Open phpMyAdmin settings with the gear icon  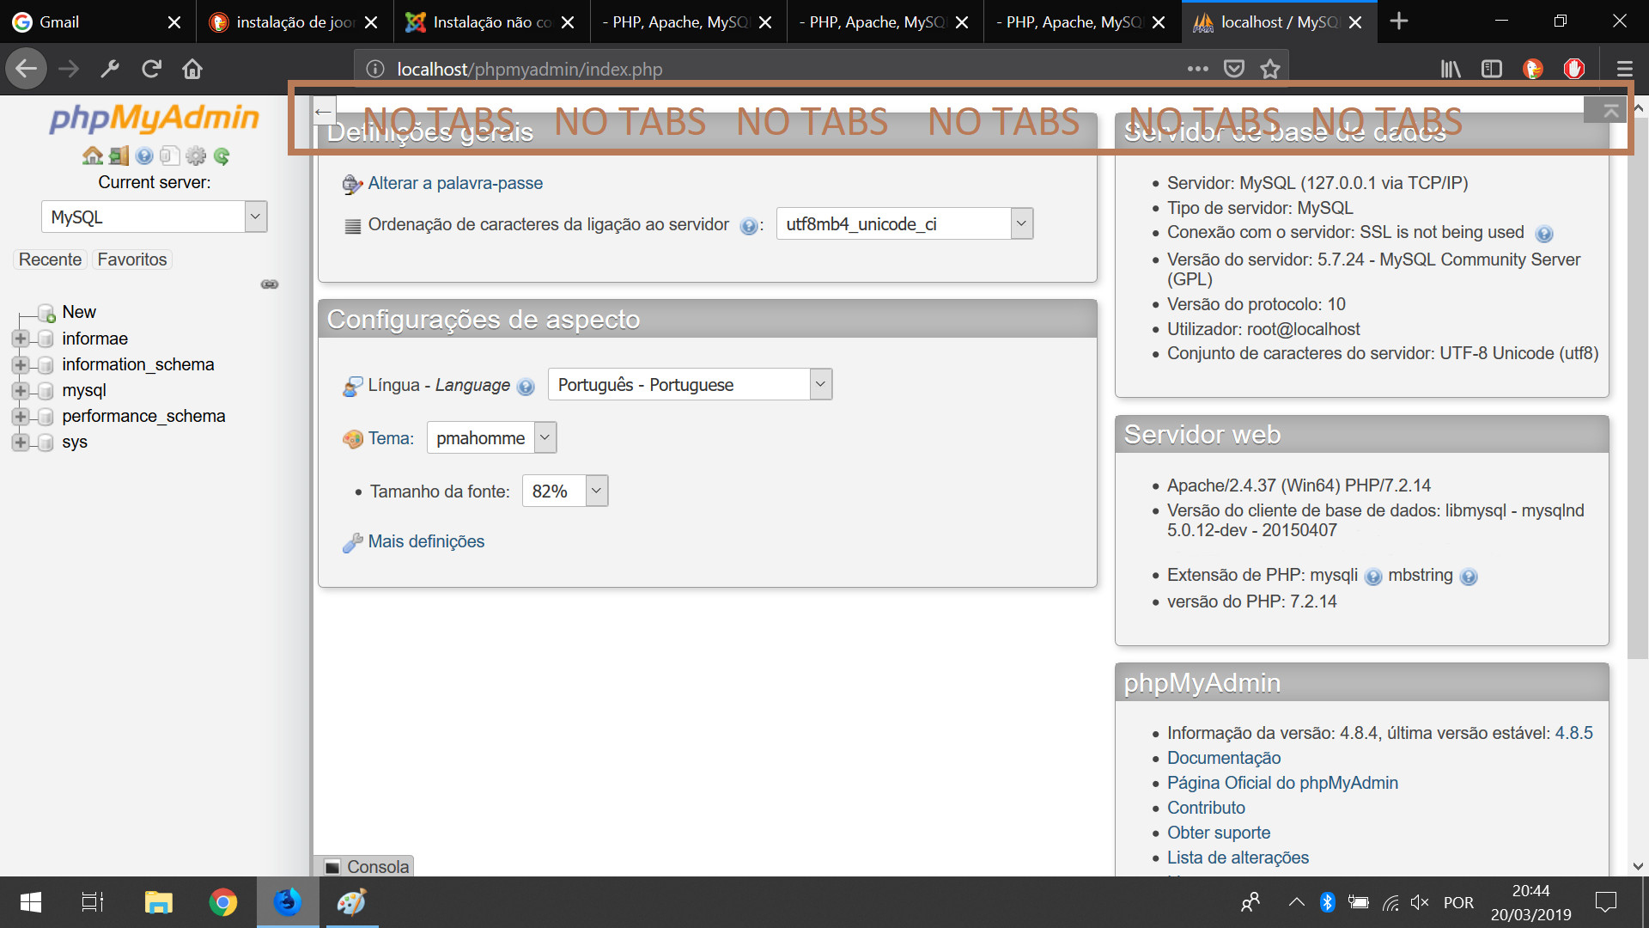tap(196, 156)
